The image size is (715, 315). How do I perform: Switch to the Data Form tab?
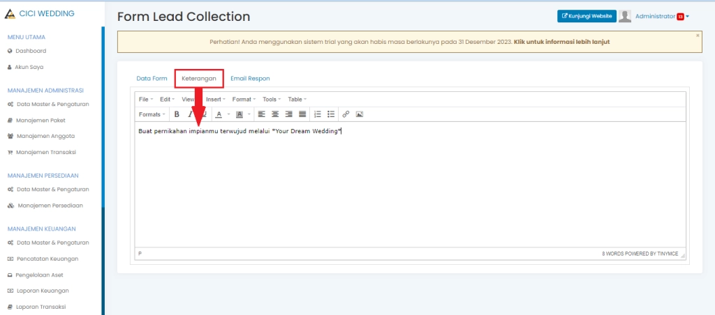click(152, 78)
